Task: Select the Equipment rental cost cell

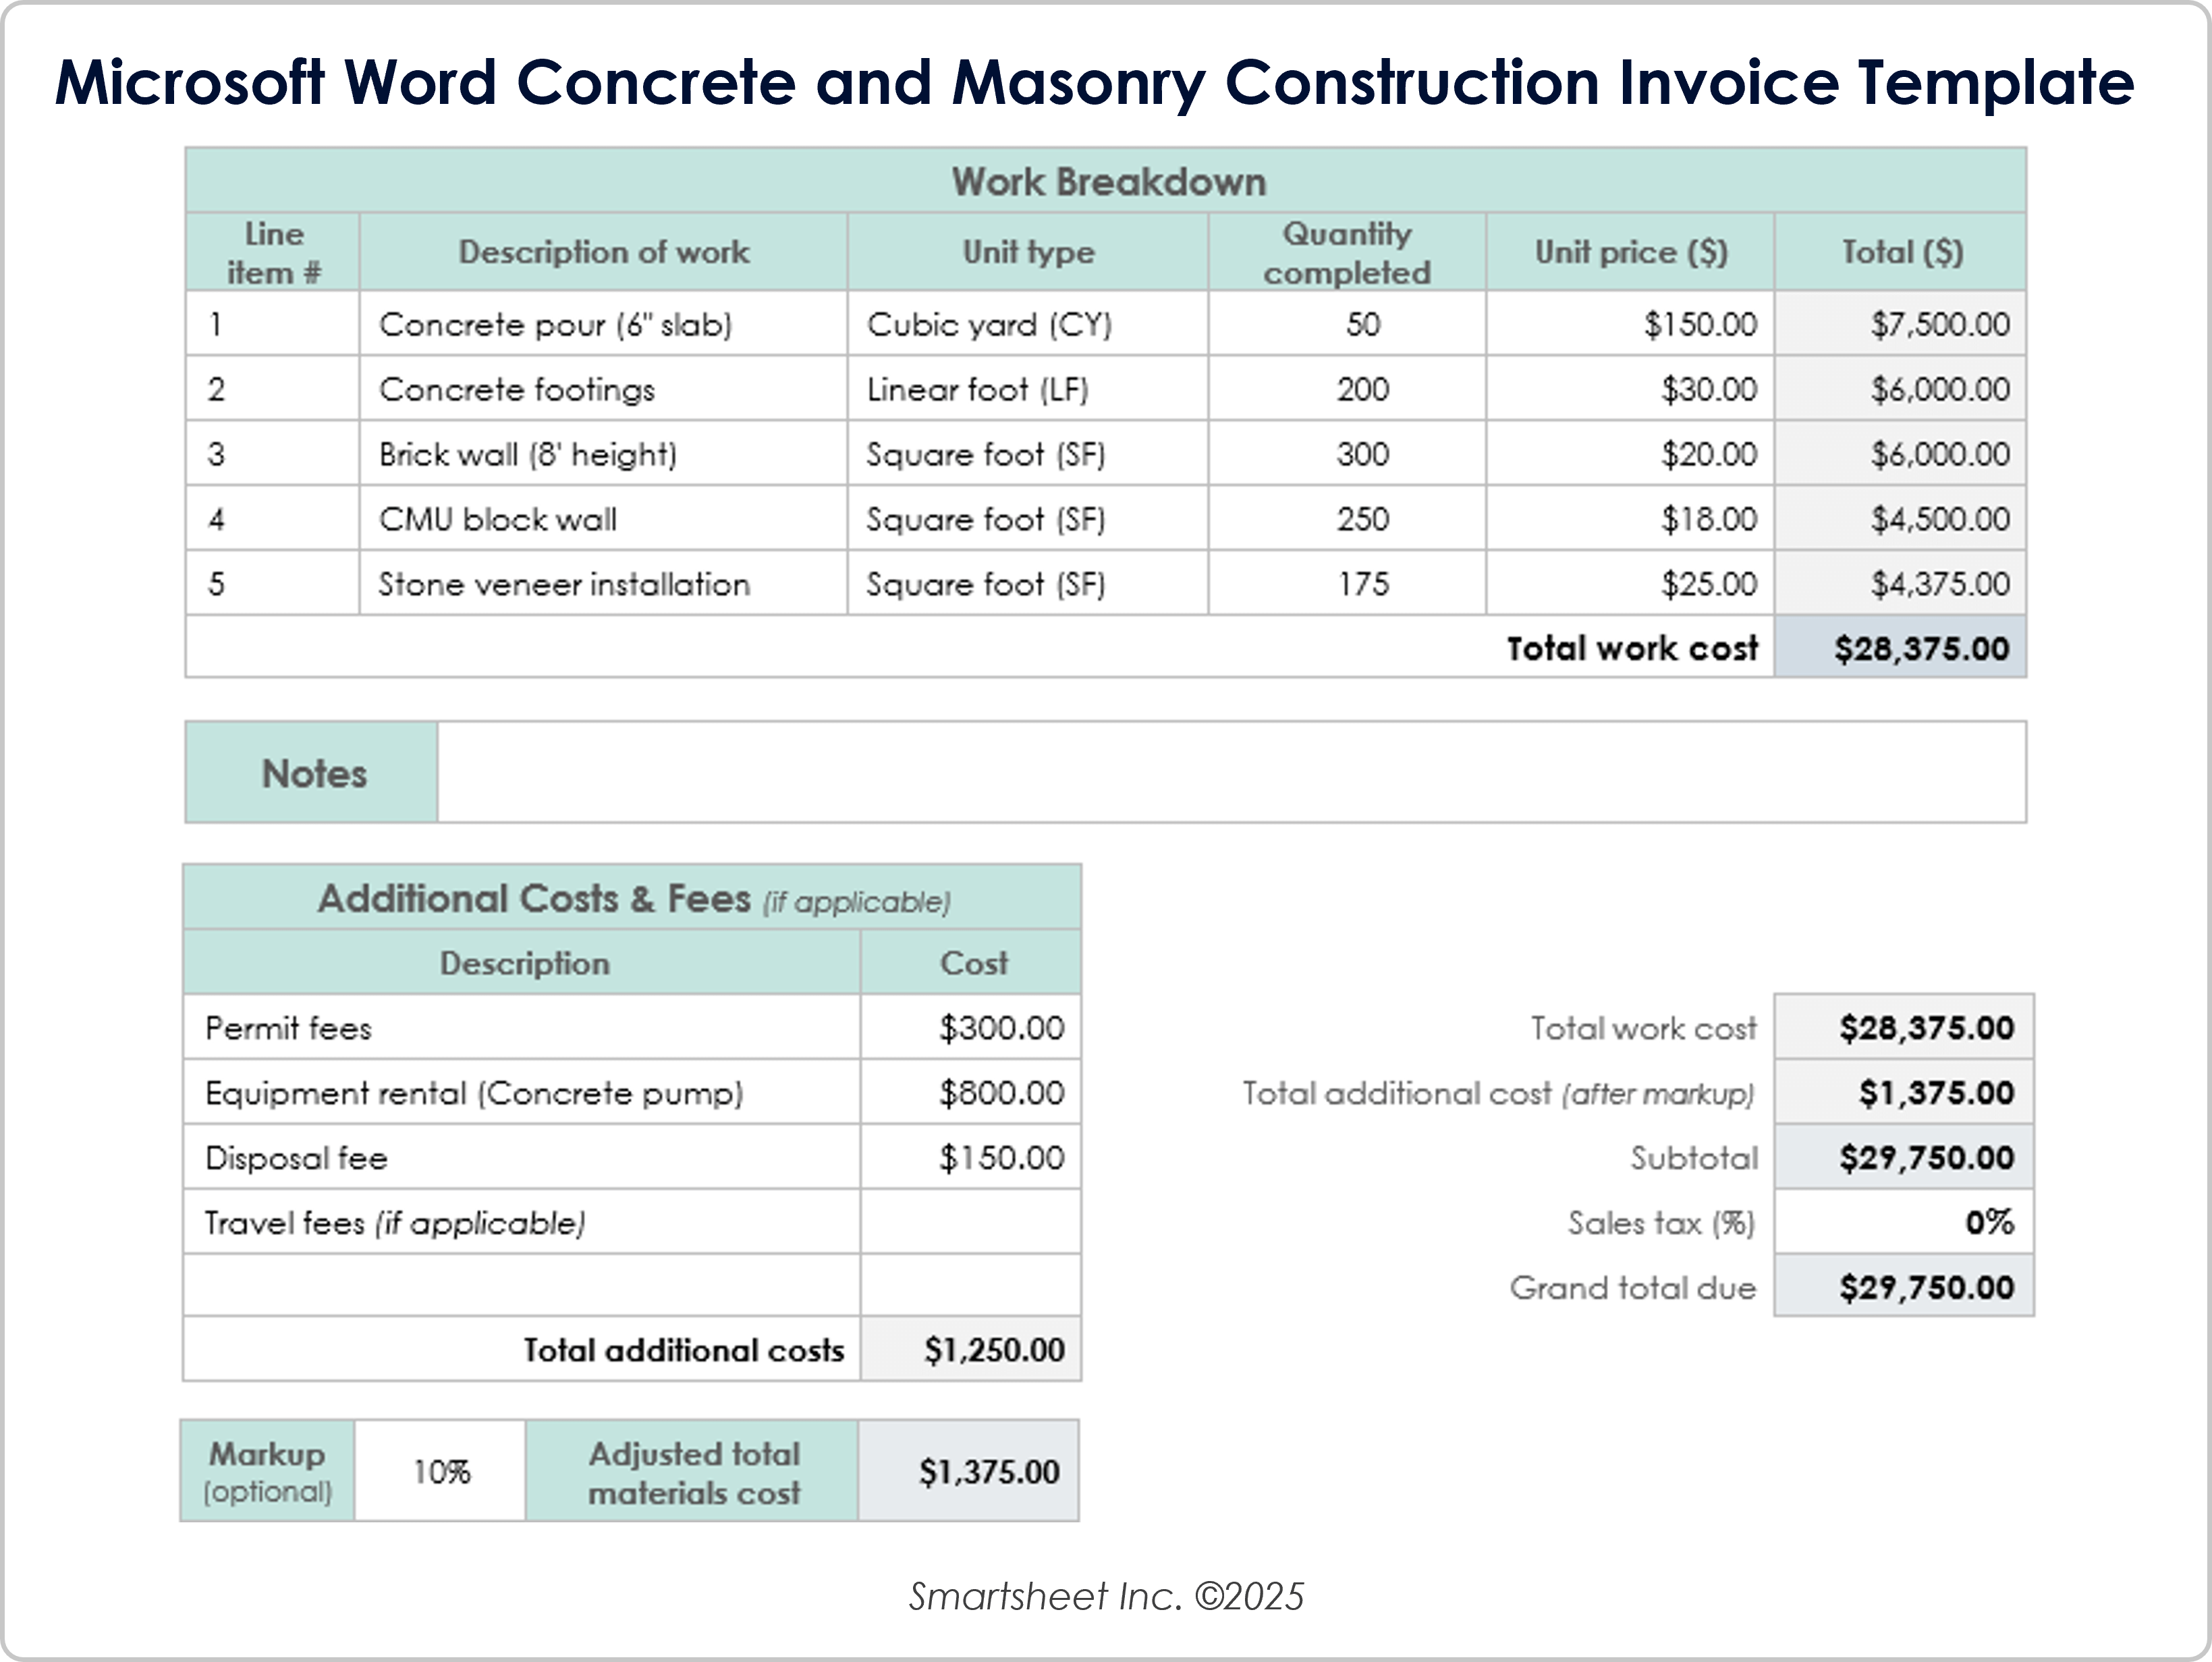Action: pyautogui.click(x=1000, y=1093)
